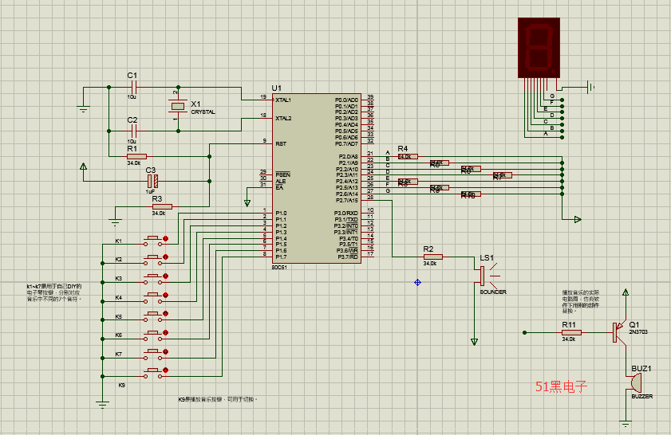Click the blue origin crosshair marker
The width and height of the screenshot is (671, 435).
coord(417,283)
